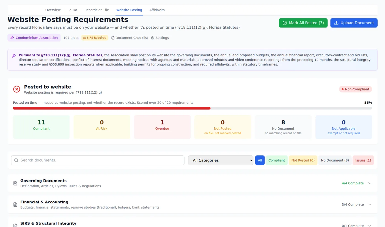Expand the SIRS & Structural Integrity chevron
Viewport: 385px width, 227px height.
[370, 226]
